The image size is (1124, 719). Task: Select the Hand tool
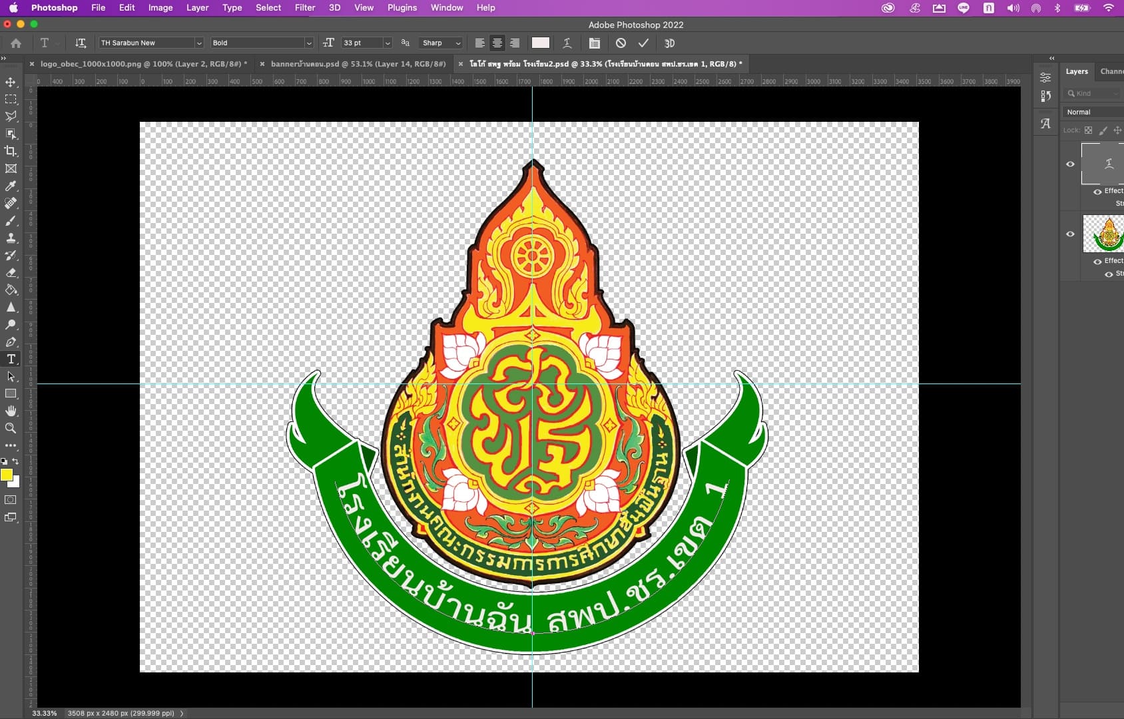tap(11, 411)
